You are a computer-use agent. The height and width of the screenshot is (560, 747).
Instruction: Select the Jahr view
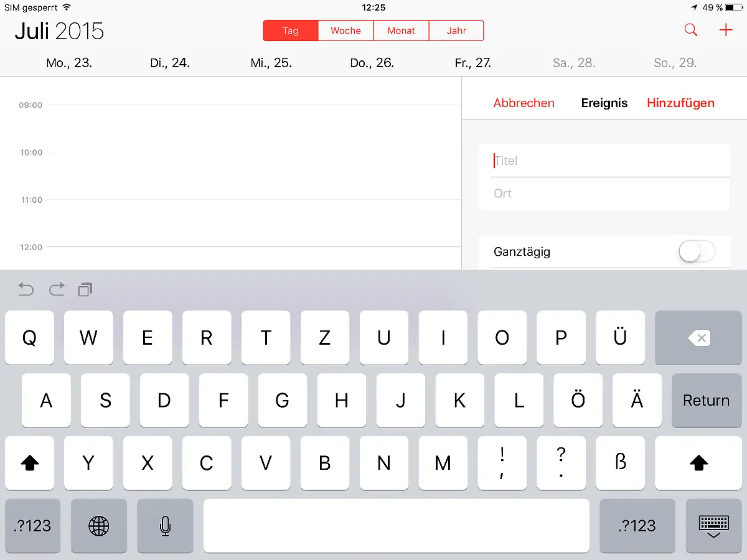[456, 30]
